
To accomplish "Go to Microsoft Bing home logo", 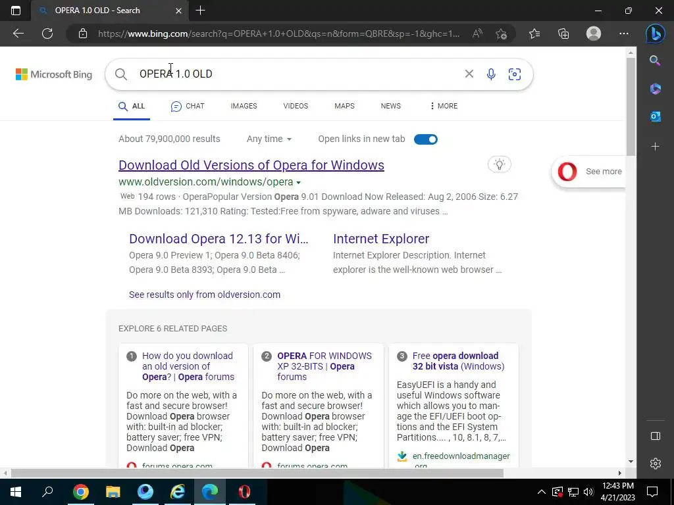I will tap(54, 74).
